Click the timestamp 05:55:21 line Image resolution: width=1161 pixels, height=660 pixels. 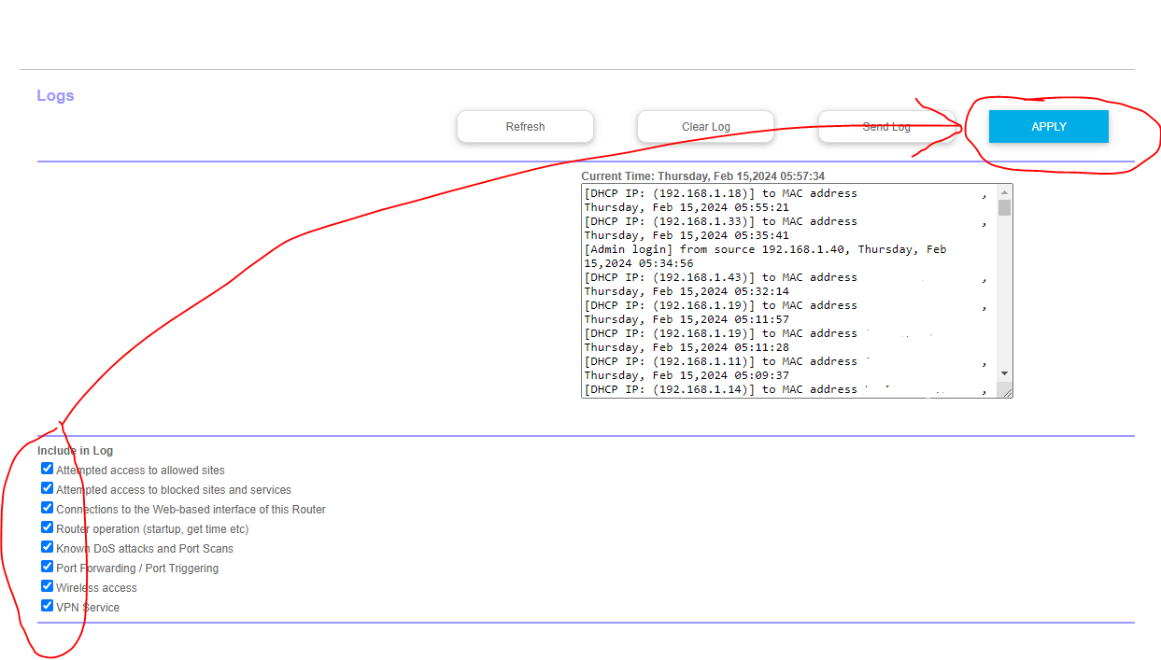tap(687, 207)
